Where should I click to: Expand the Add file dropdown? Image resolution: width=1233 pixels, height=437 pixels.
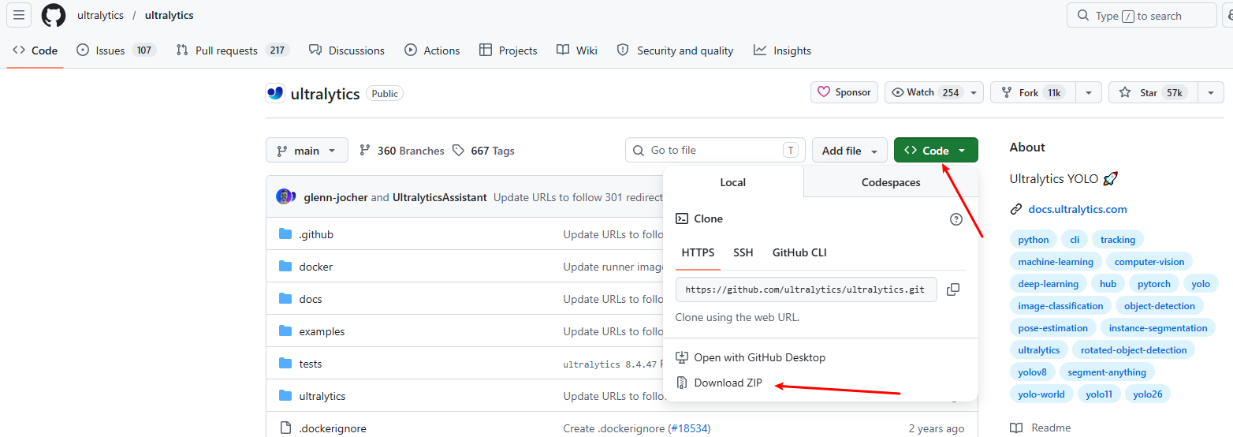[x=850, y=151]
